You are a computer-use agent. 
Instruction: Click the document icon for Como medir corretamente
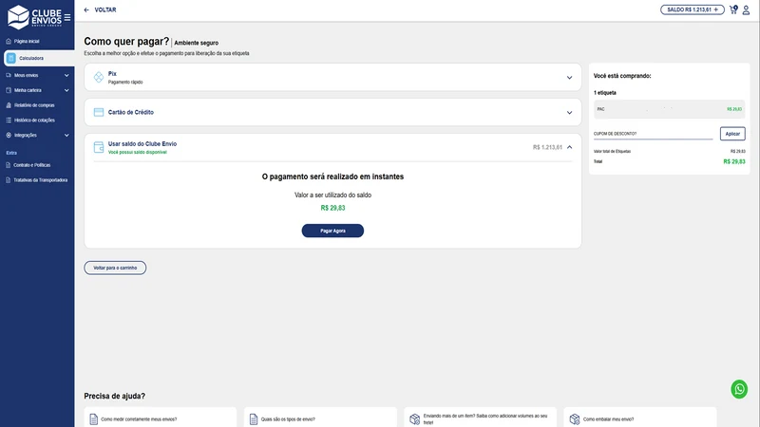click(93, 419)
